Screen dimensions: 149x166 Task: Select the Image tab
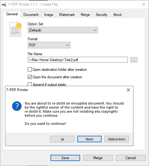point(49,15)
